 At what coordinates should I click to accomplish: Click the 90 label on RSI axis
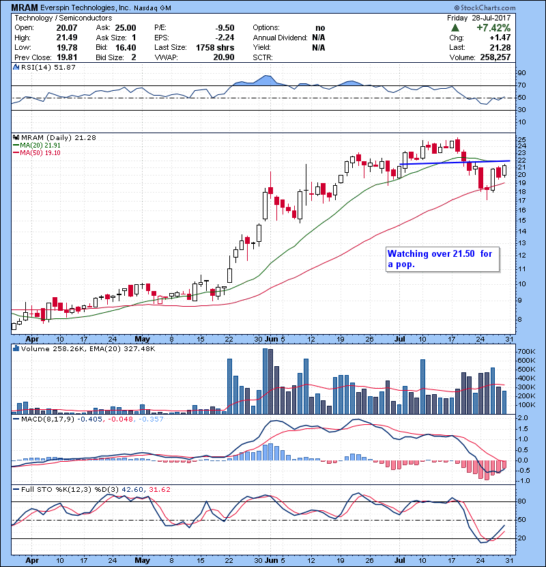click(522, 73)
